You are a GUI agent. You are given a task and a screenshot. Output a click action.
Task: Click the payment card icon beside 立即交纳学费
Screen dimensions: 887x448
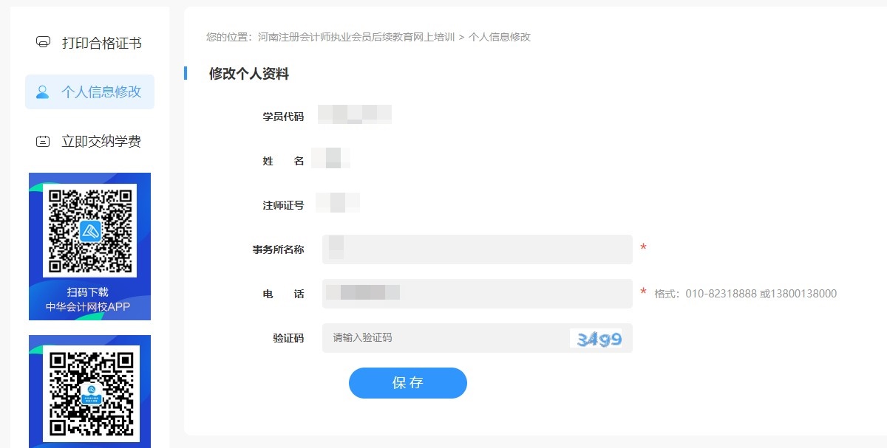coord(44,139)
